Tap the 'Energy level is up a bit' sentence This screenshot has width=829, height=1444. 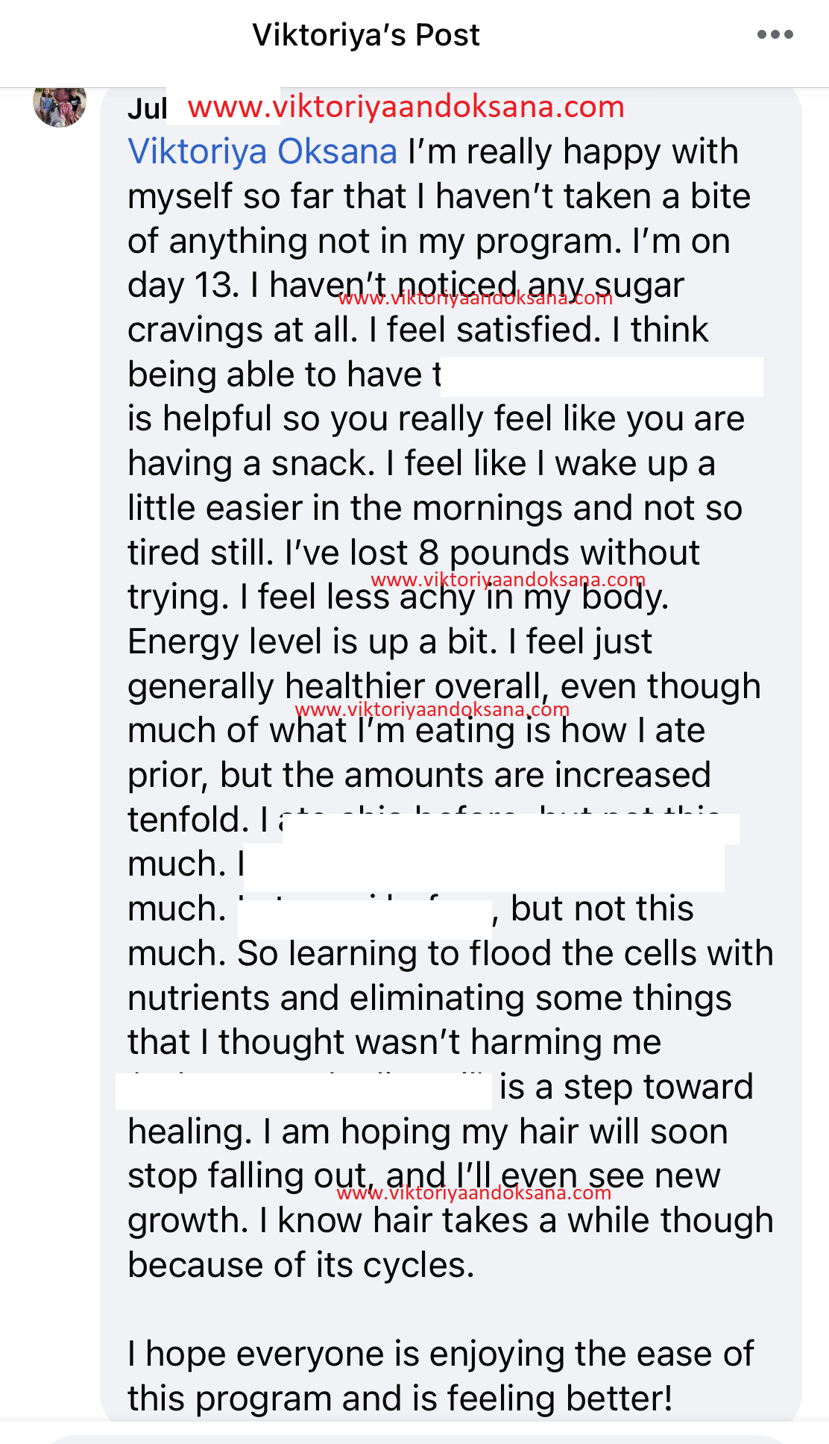pos(312,642)
